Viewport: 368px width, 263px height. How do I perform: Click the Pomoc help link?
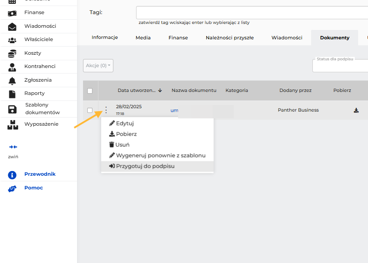pyautogui.click(x=33, y=188)
